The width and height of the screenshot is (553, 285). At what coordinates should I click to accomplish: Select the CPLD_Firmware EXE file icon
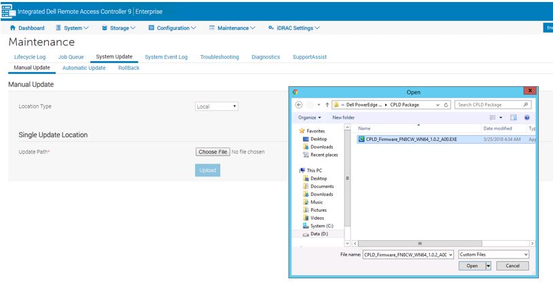[x=361, y=138]
